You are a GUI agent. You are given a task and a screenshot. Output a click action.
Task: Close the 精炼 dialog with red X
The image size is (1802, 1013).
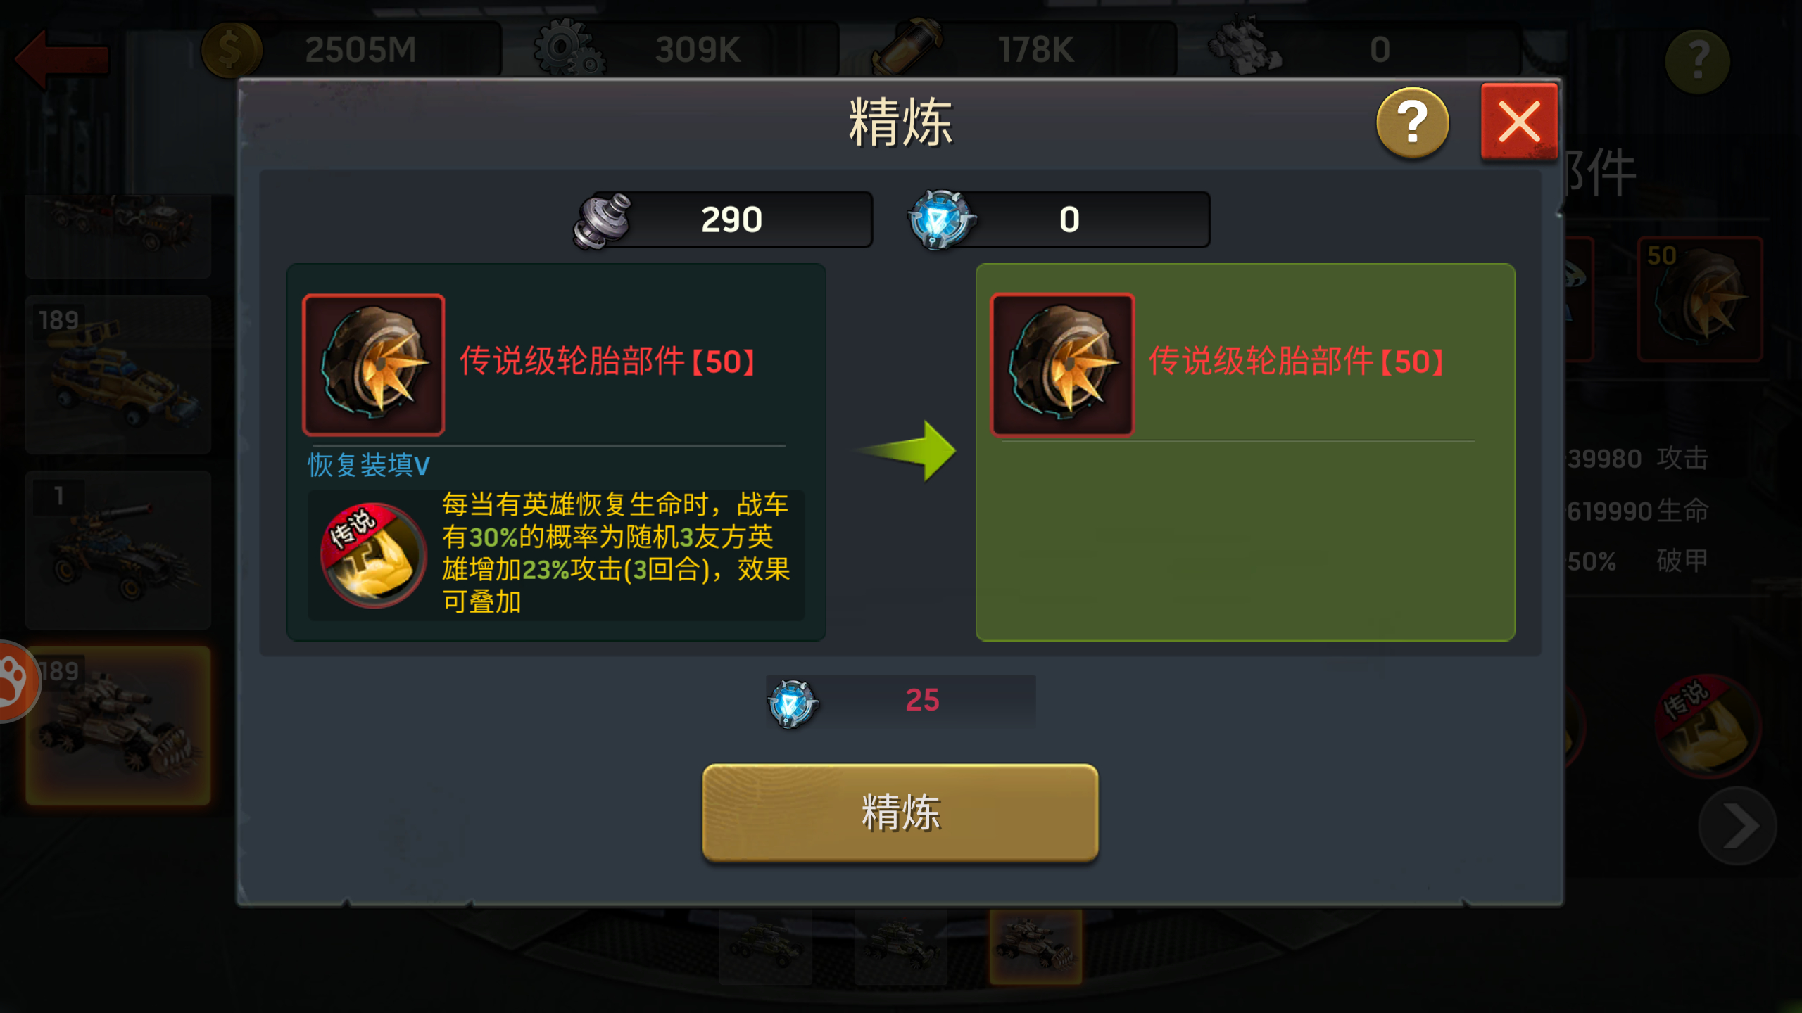(x=1519, y=121)
